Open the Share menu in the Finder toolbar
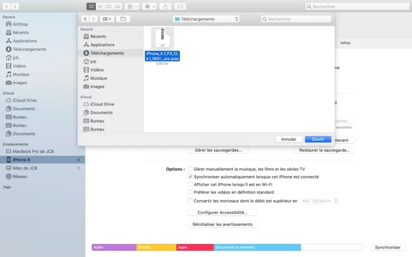This screenshot has height=257, width=412. click(165, 6)
